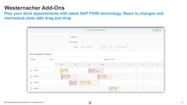Select appointment AAB-X34-5 on Door 4
This screenshot has width=187, height=105.
[115, 89]
